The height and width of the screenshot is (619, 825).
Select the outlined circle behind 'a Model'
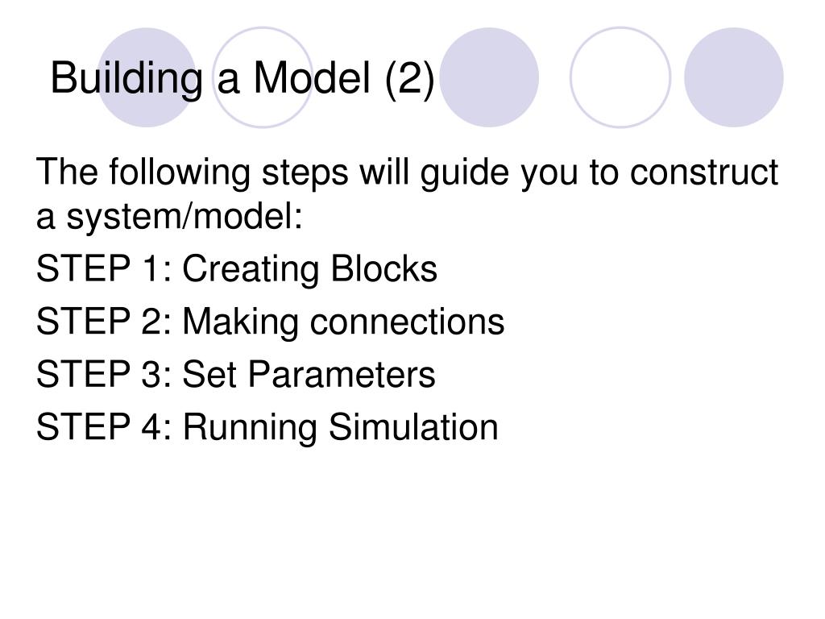pos(263,77)
